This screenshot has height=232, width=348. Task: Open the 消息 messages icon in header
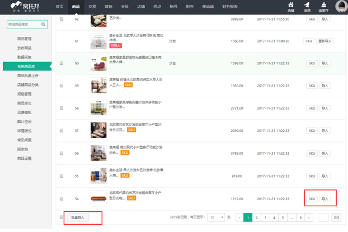[307, 7]
